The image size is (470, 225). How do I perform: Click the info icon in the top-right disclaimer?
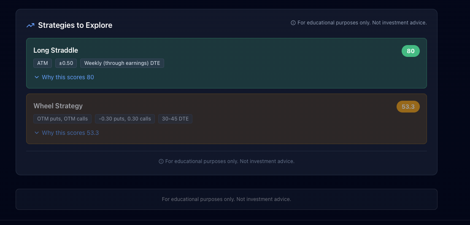click(293, 23)
